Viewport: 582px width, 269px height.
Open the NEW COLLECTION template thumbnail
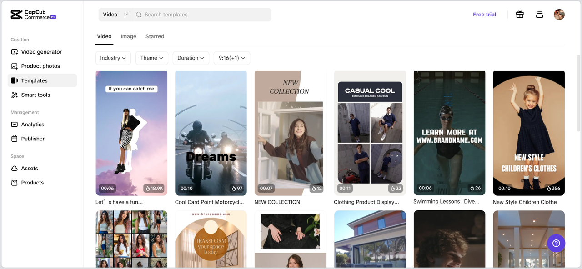pos(290,133)
